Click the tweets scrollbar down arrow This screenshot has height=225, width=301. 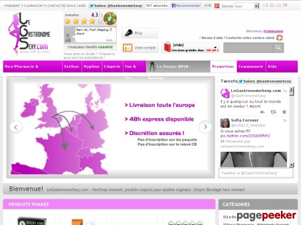point(292,165)
